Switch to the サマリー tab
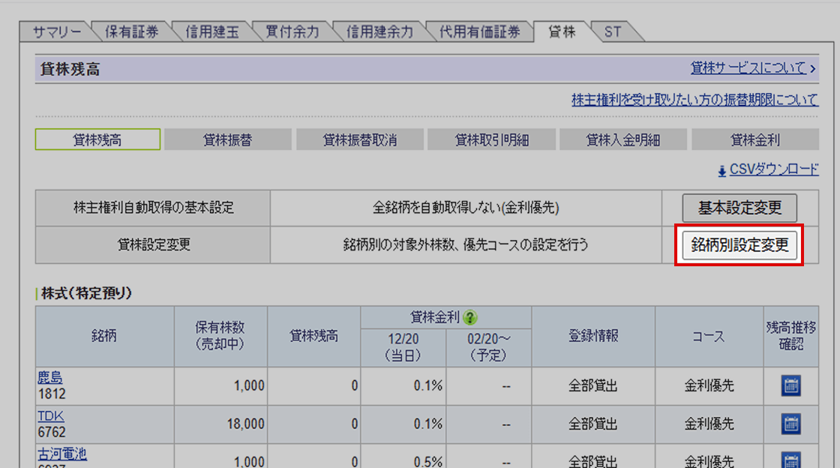This screenshot has height=468, width=840. 57,32
